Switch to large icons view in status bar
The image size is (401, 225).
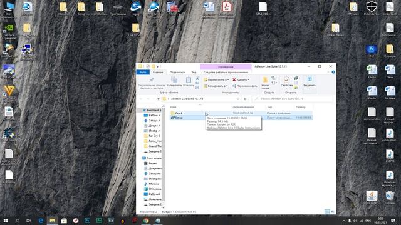[x=333, y=212]
